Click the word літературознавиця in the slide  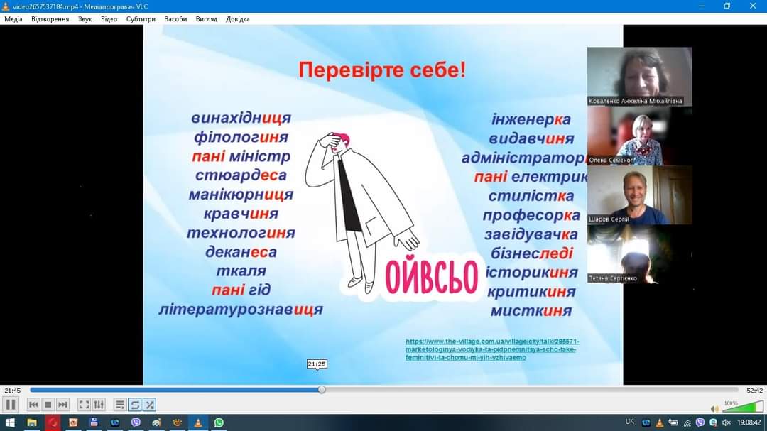[241, 310]
